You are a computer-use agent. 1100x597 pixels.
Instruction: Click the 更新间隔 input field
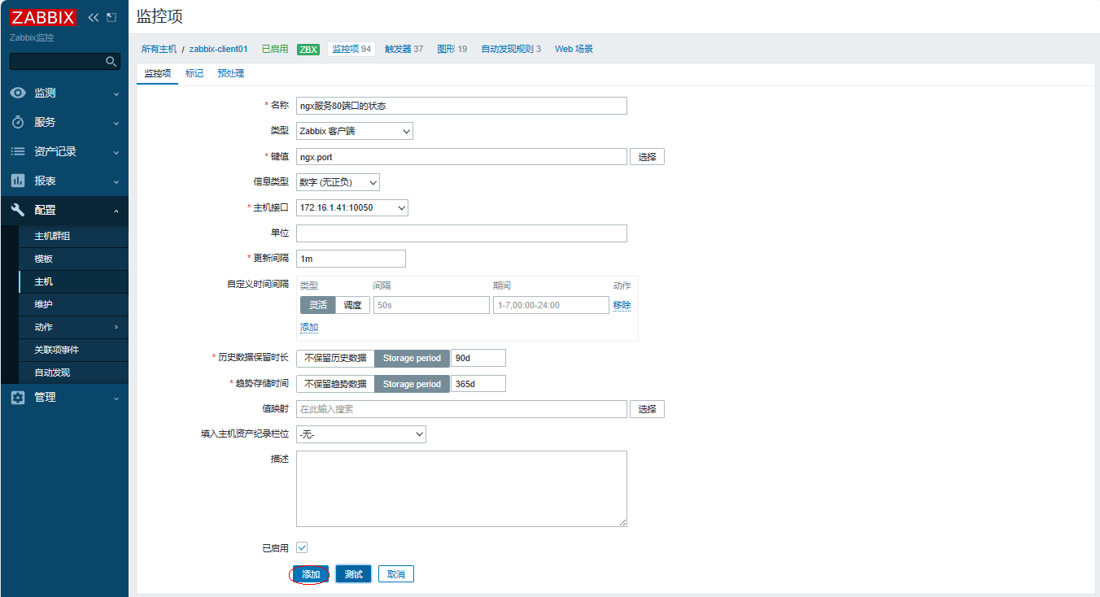tap(351, 259)
